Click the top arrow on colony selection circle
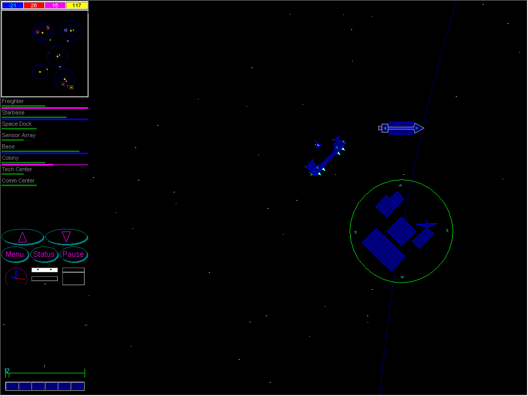528x396 pixels. click(x=400, y=185)
